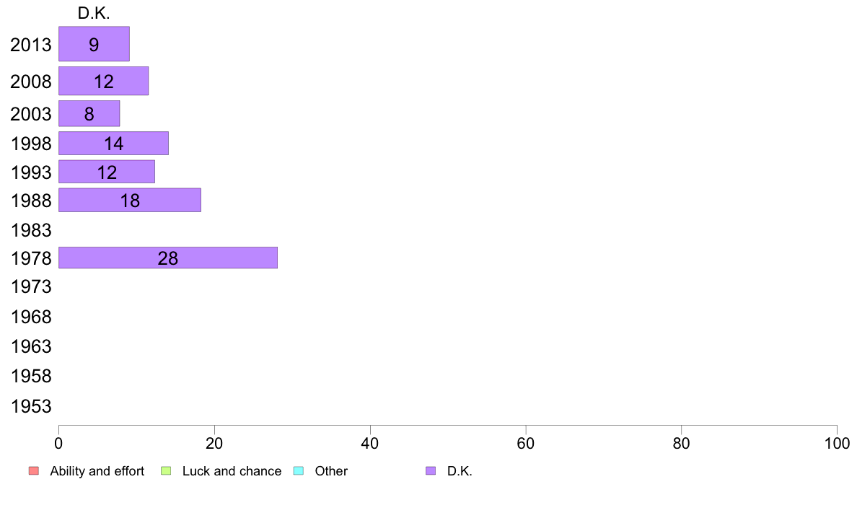Click the green Luck and chance legend swatch
The width and height of the screenshot is (857, 531).
click(166, 471)
